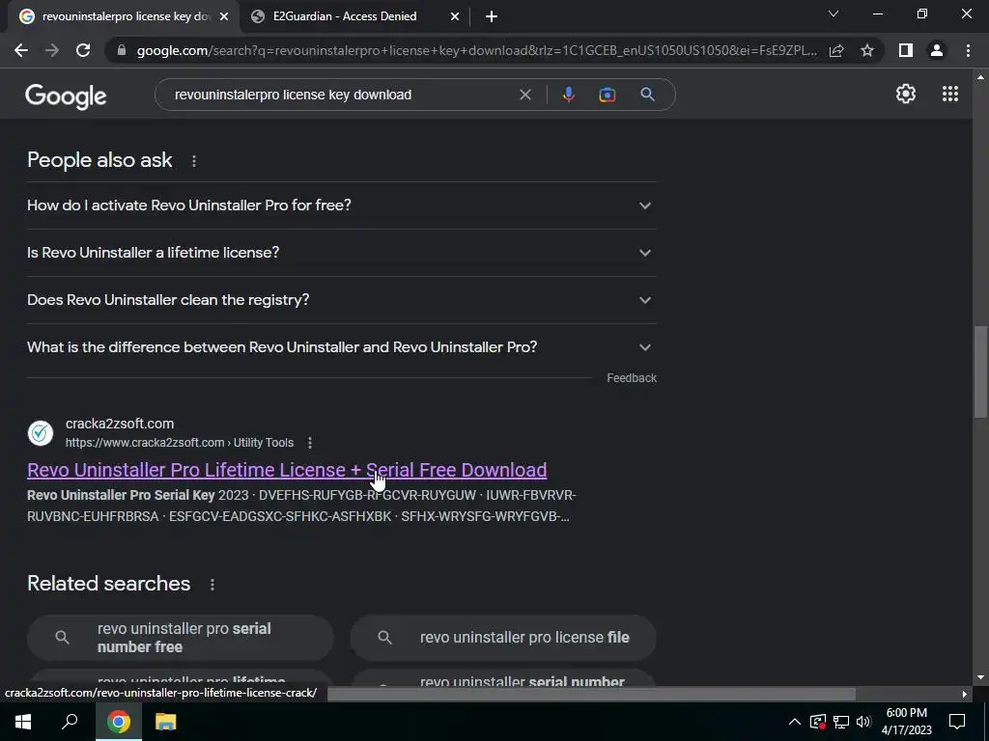
Task: Open options next to People also ask
Action: [193, 161]
